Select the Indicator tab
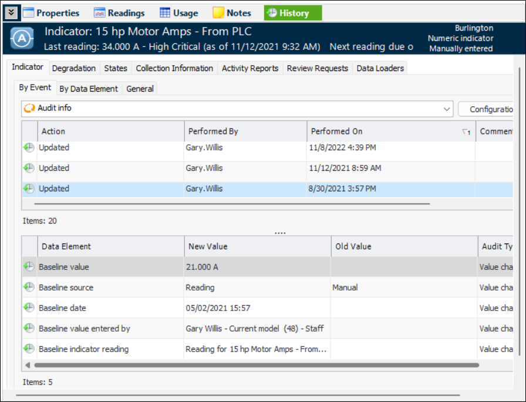The height and width of the screenshot is (402, 526). (28, 67)
